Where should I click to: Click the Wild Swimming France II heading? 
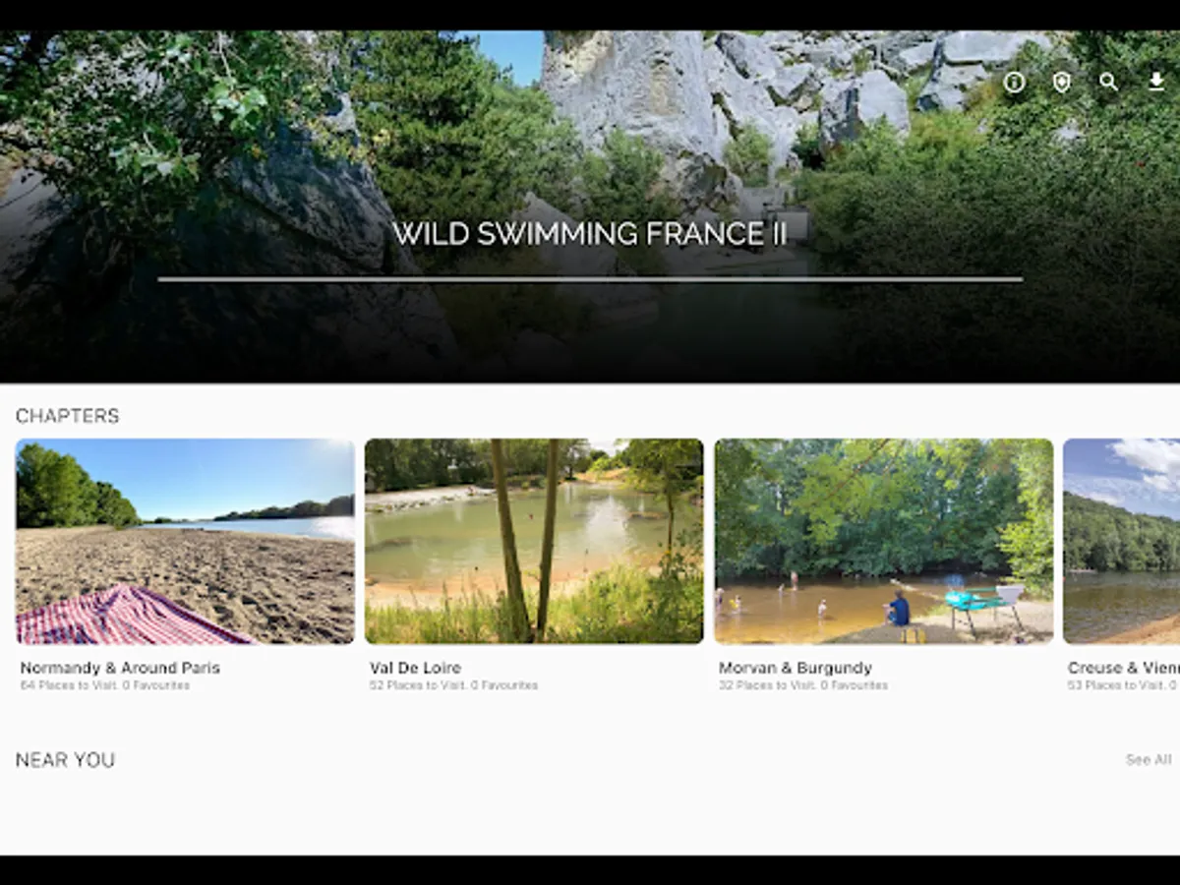click(590, 234)
